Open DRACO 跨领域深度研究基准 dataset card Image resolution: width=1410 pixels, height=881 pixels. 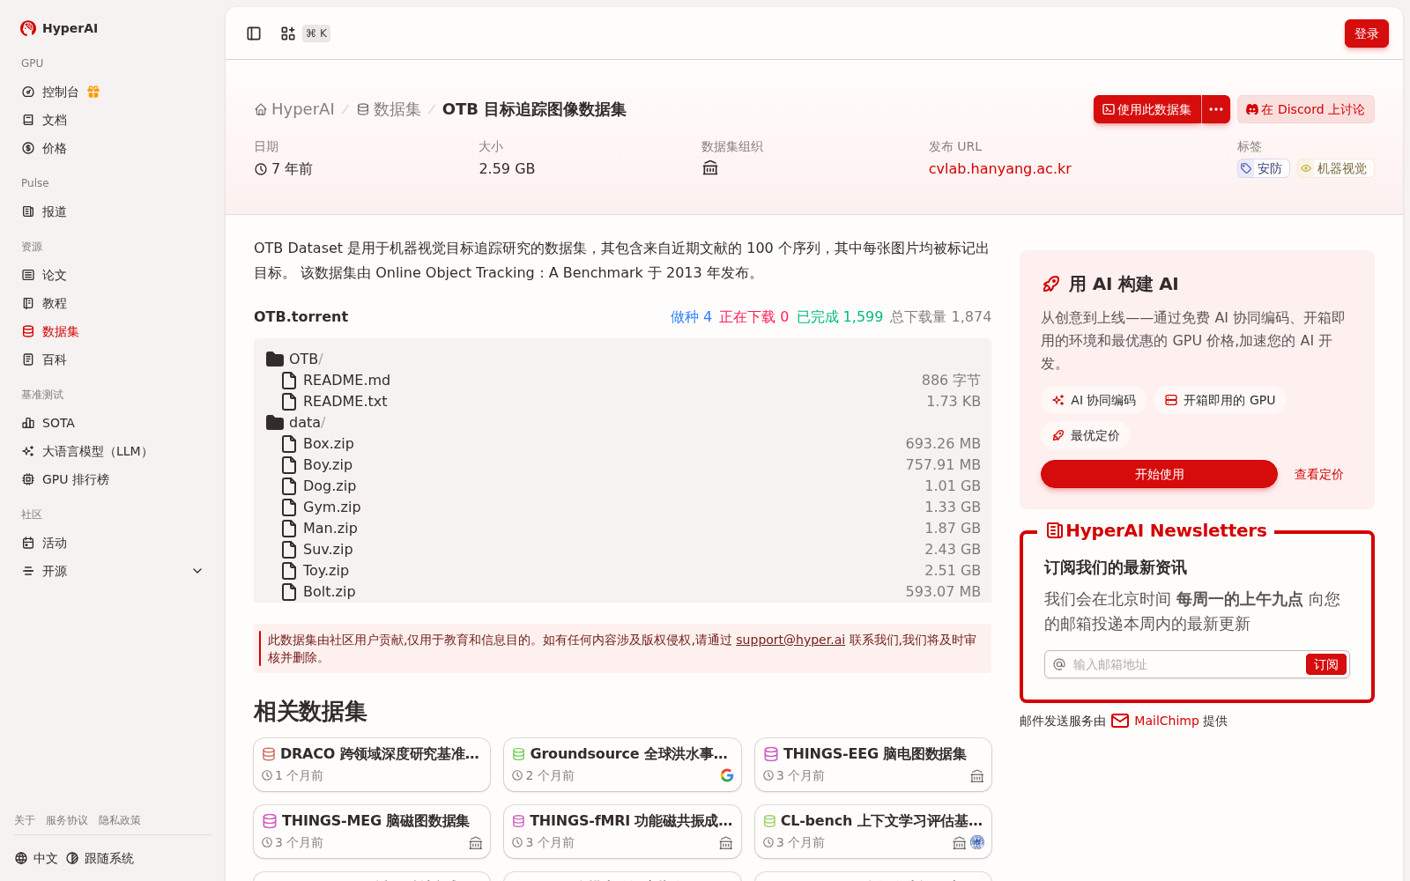click(372, 765)
